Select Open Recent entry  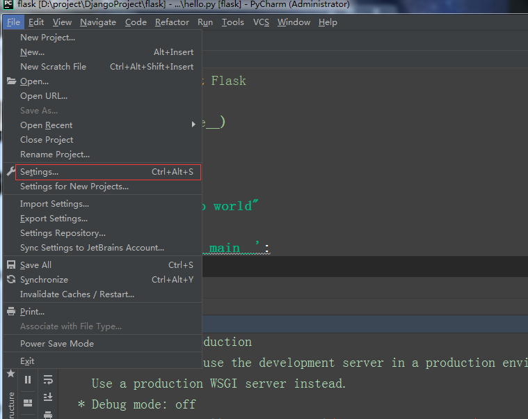(x=102, y=125)
